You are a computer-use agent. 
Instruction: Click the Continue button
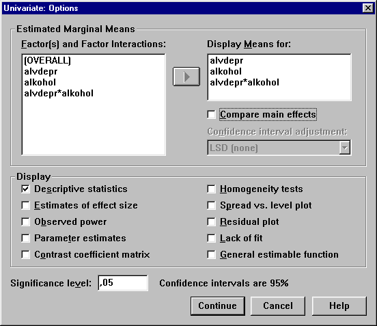218,305
